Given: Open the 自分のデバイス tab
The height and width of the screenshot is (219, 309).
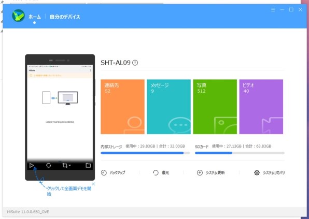Looking at the screenshot, I should coord(65,17).
